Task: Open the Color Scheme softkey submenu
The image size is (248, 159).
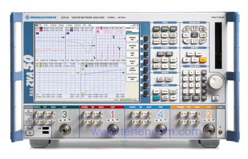Action: click(133, 70)
